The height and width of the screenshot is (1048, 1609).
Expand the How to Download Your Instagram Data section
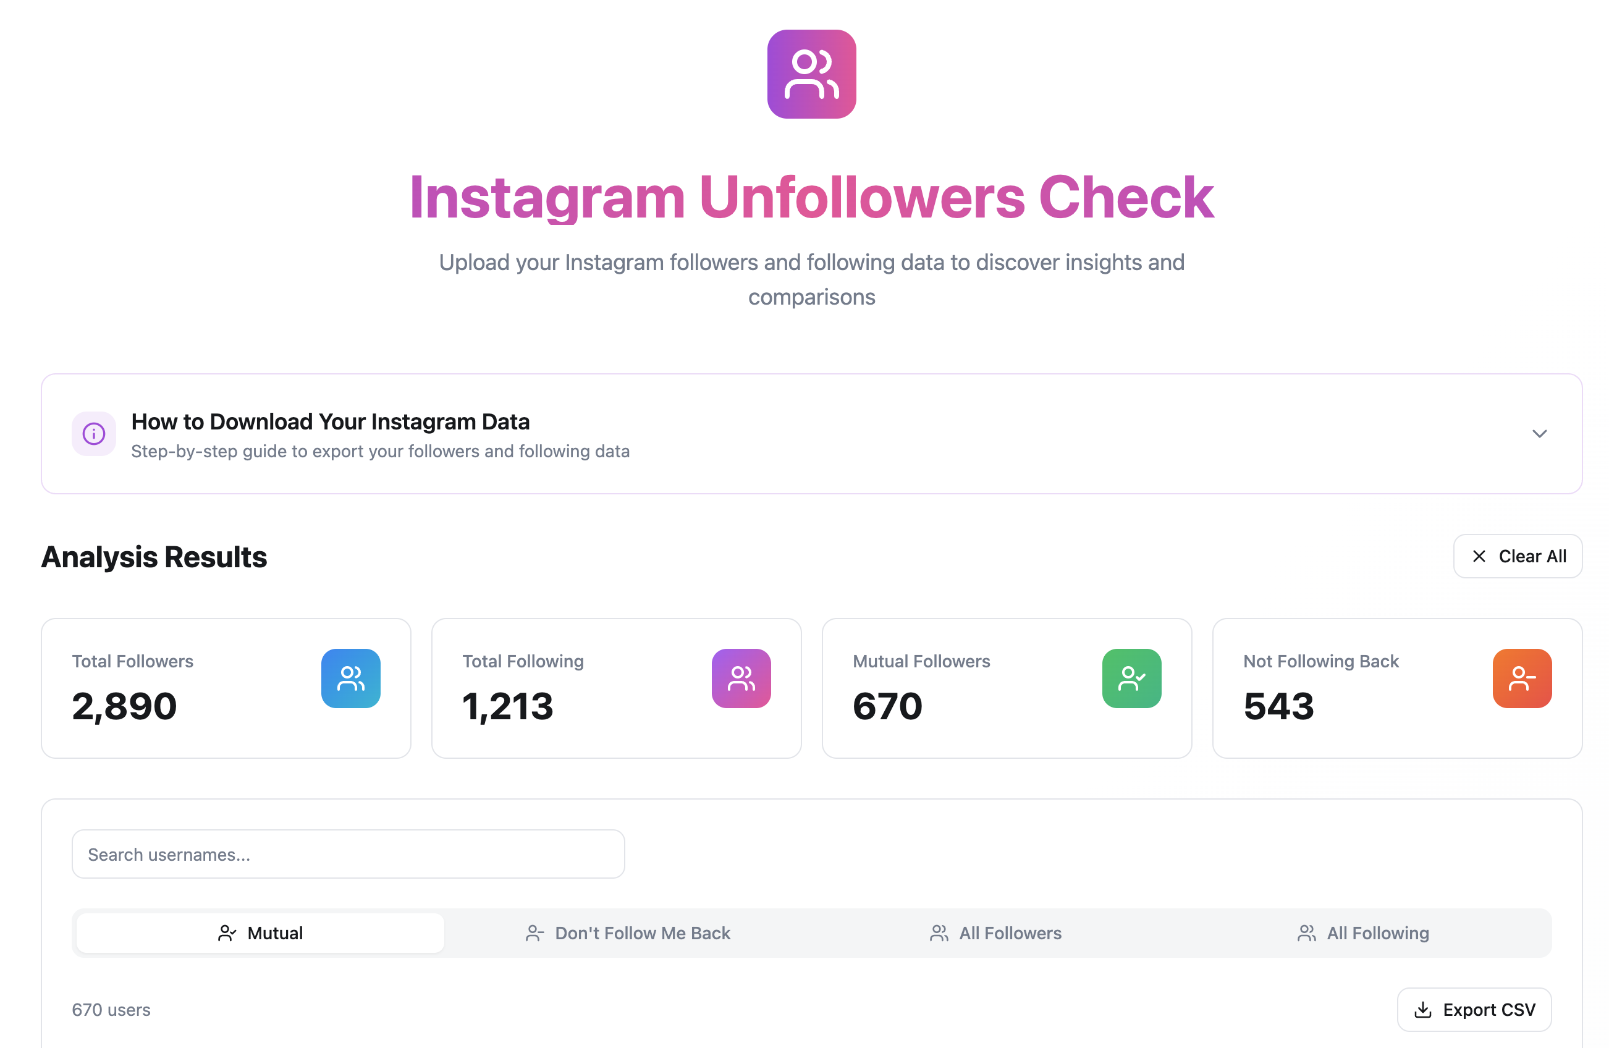(x=1539, y=433)
